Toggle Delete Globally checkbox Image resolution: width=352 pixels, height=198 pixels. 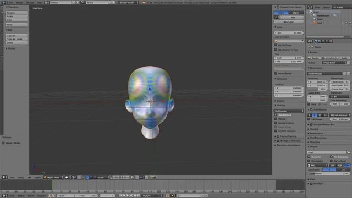coord(3,143)
